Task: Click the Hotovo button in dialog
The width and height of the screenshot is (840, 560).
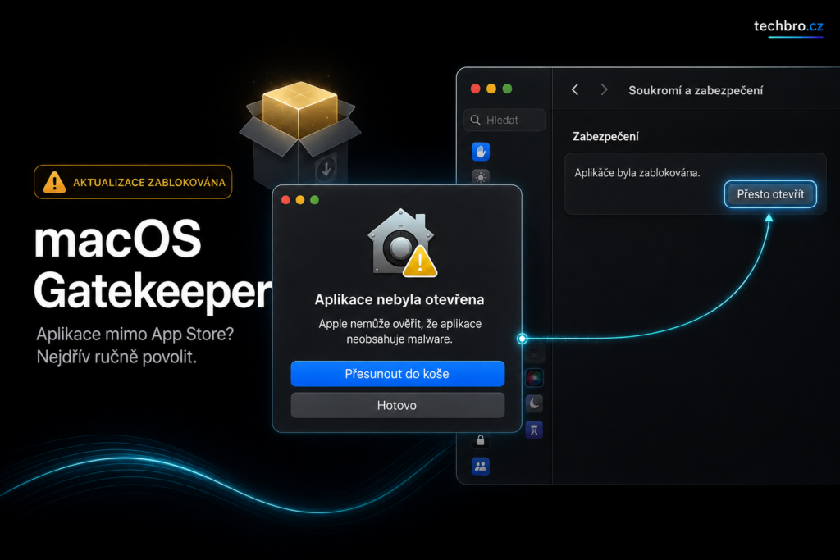Action: coord(398,405)
